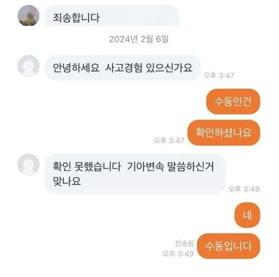Screen dimensions: 279x277
Task: Click the 전송됨 delivery status label
Action: (184, 243)
